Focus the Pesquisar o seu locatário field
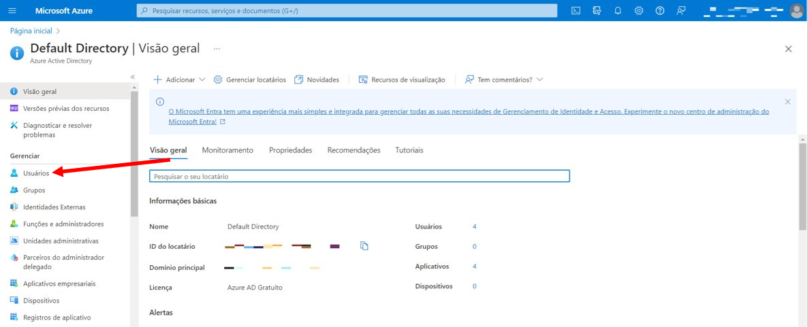 pos(359,176)
